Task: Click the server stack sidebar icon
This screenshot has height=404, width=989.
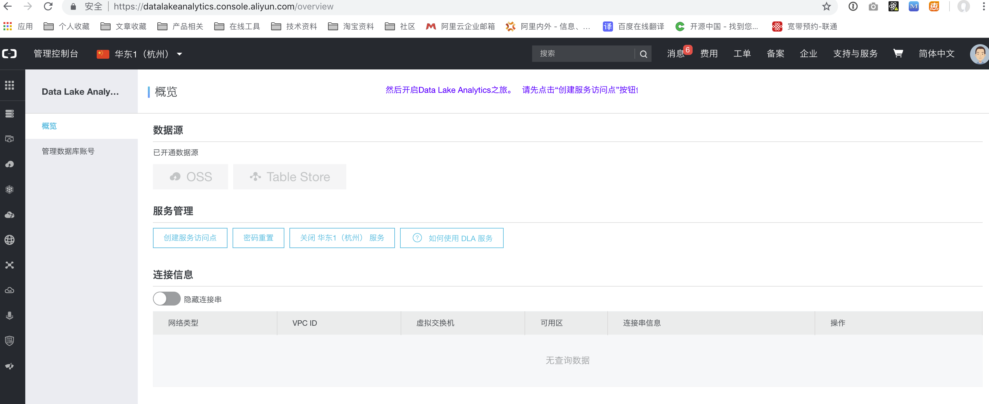Action: point(9,114)
